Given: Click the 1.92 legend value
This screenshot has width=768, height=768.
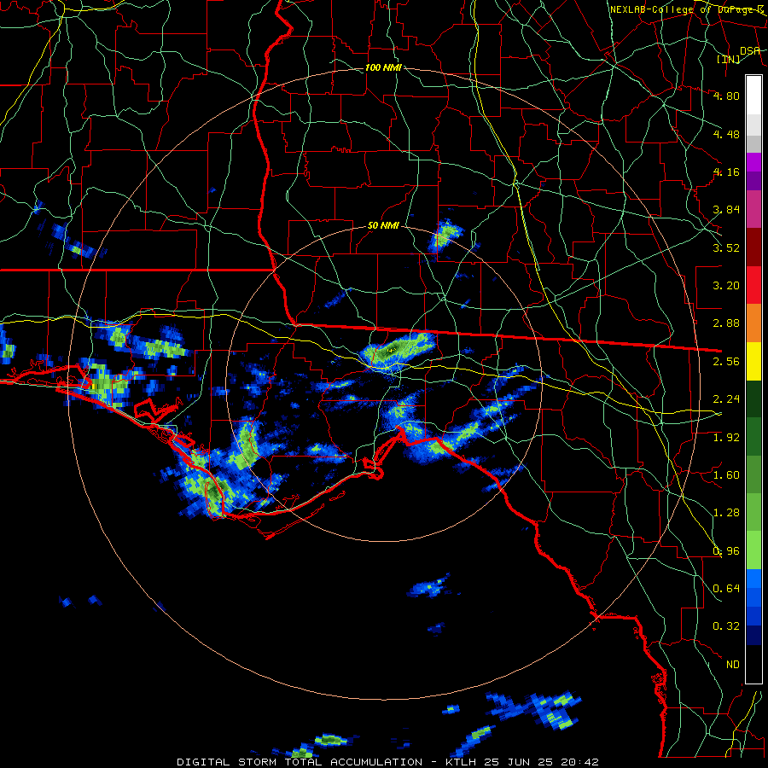Looking at the screenshot, I should tap(726, 437).
